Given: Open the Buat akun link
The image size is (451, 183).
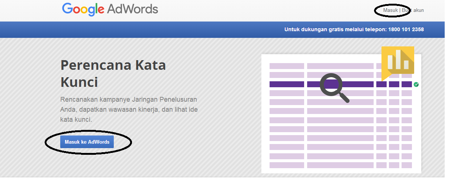Looking at the screenshot, I should pyautogui.click(x=413, y=10).
